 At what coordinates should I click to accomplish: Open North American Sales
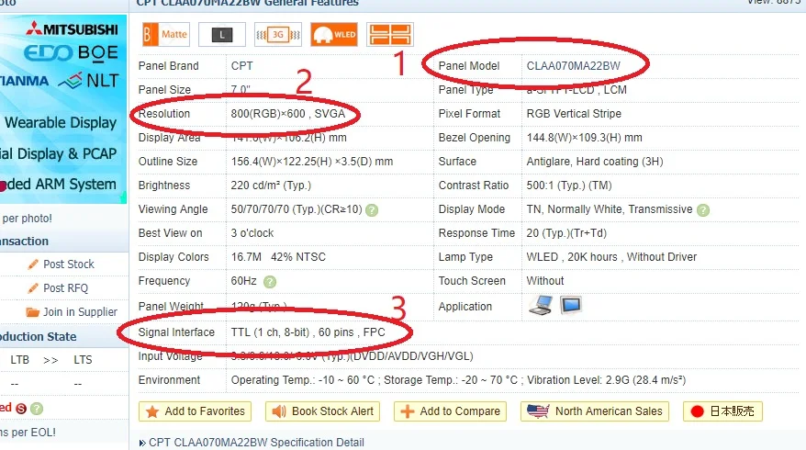[x=595, y=411]
